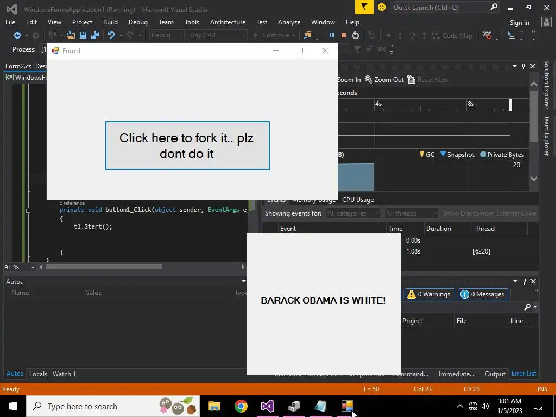Click the Navigate Backward arrow icon
The width and height of the screenshot is (556, 417).
17,35
